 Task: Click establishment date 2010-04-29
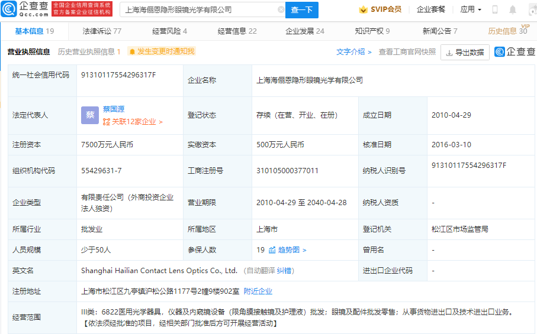451,115
